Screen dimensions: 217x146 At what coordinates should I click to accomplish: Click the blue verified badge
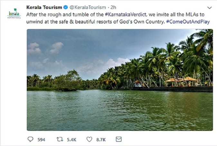click(66, 7)
